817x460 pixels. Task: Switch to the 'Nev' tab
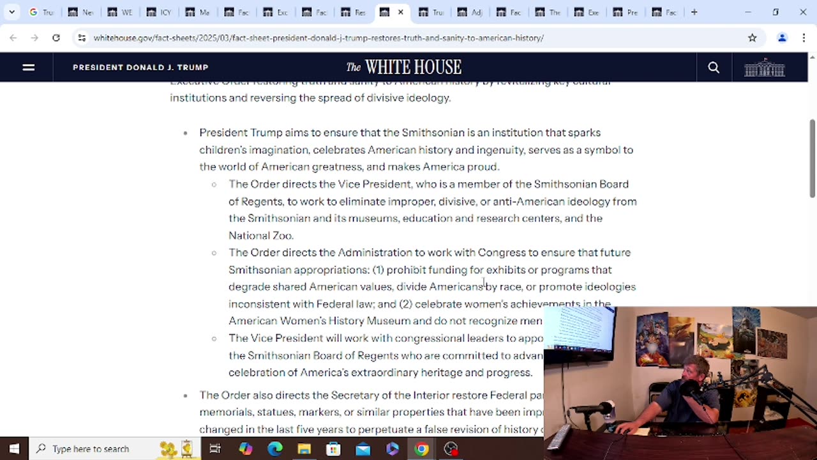pos(81,12)
